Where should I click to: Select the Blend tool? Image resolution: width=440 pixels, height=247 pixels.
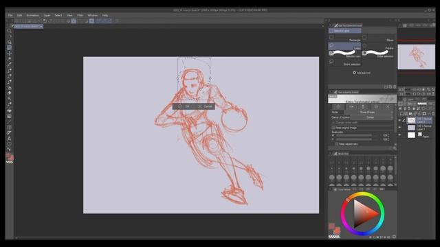9,104
